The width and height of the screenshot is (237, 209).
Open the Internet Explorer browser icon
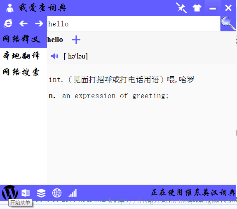pos(8,23)
